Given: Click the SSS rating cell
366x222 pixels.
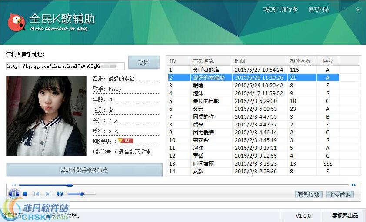Looking at the screenshot, I should click(x=328, y=163).
